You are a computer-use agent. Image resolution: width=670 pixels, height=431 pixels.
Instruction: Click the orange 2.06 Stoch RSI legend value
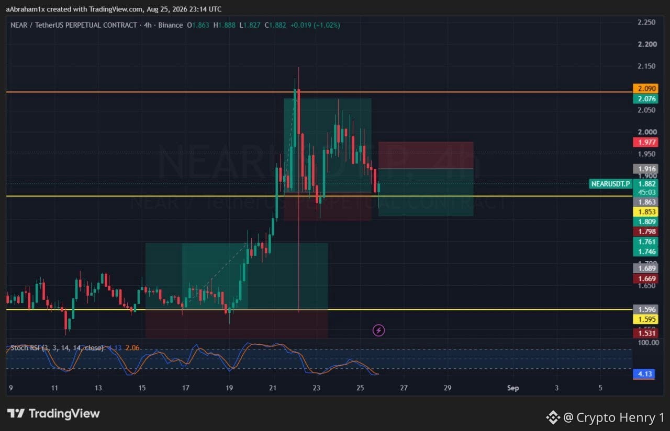(x=132, y=348)
